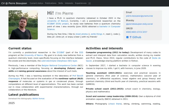Screen dimensions: 169x105
Task: Open the Current status navbar item
Action: (36, 3)
